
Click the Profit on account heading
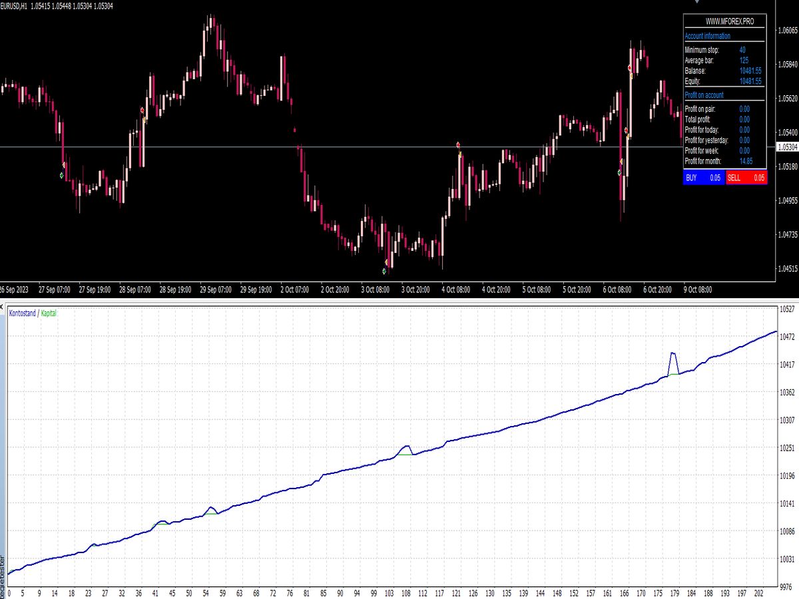(x=704, y=95)
